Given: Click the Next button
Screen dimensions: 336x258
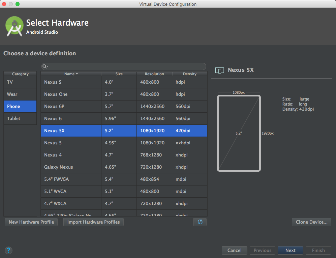Looking at the screenshot, I should (x=291, y=250).
